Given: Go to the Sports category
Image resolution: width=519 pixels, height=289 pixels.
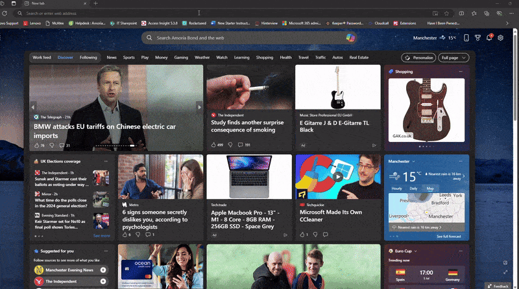Looking at the screenshot, I should point(128,58).
